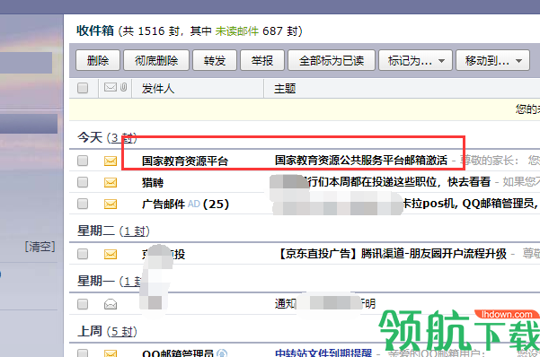Open email 国家教育资源公共服务平台邮箱激活
The height and width of the screenshot is (357, 540).
coord(361,161)
